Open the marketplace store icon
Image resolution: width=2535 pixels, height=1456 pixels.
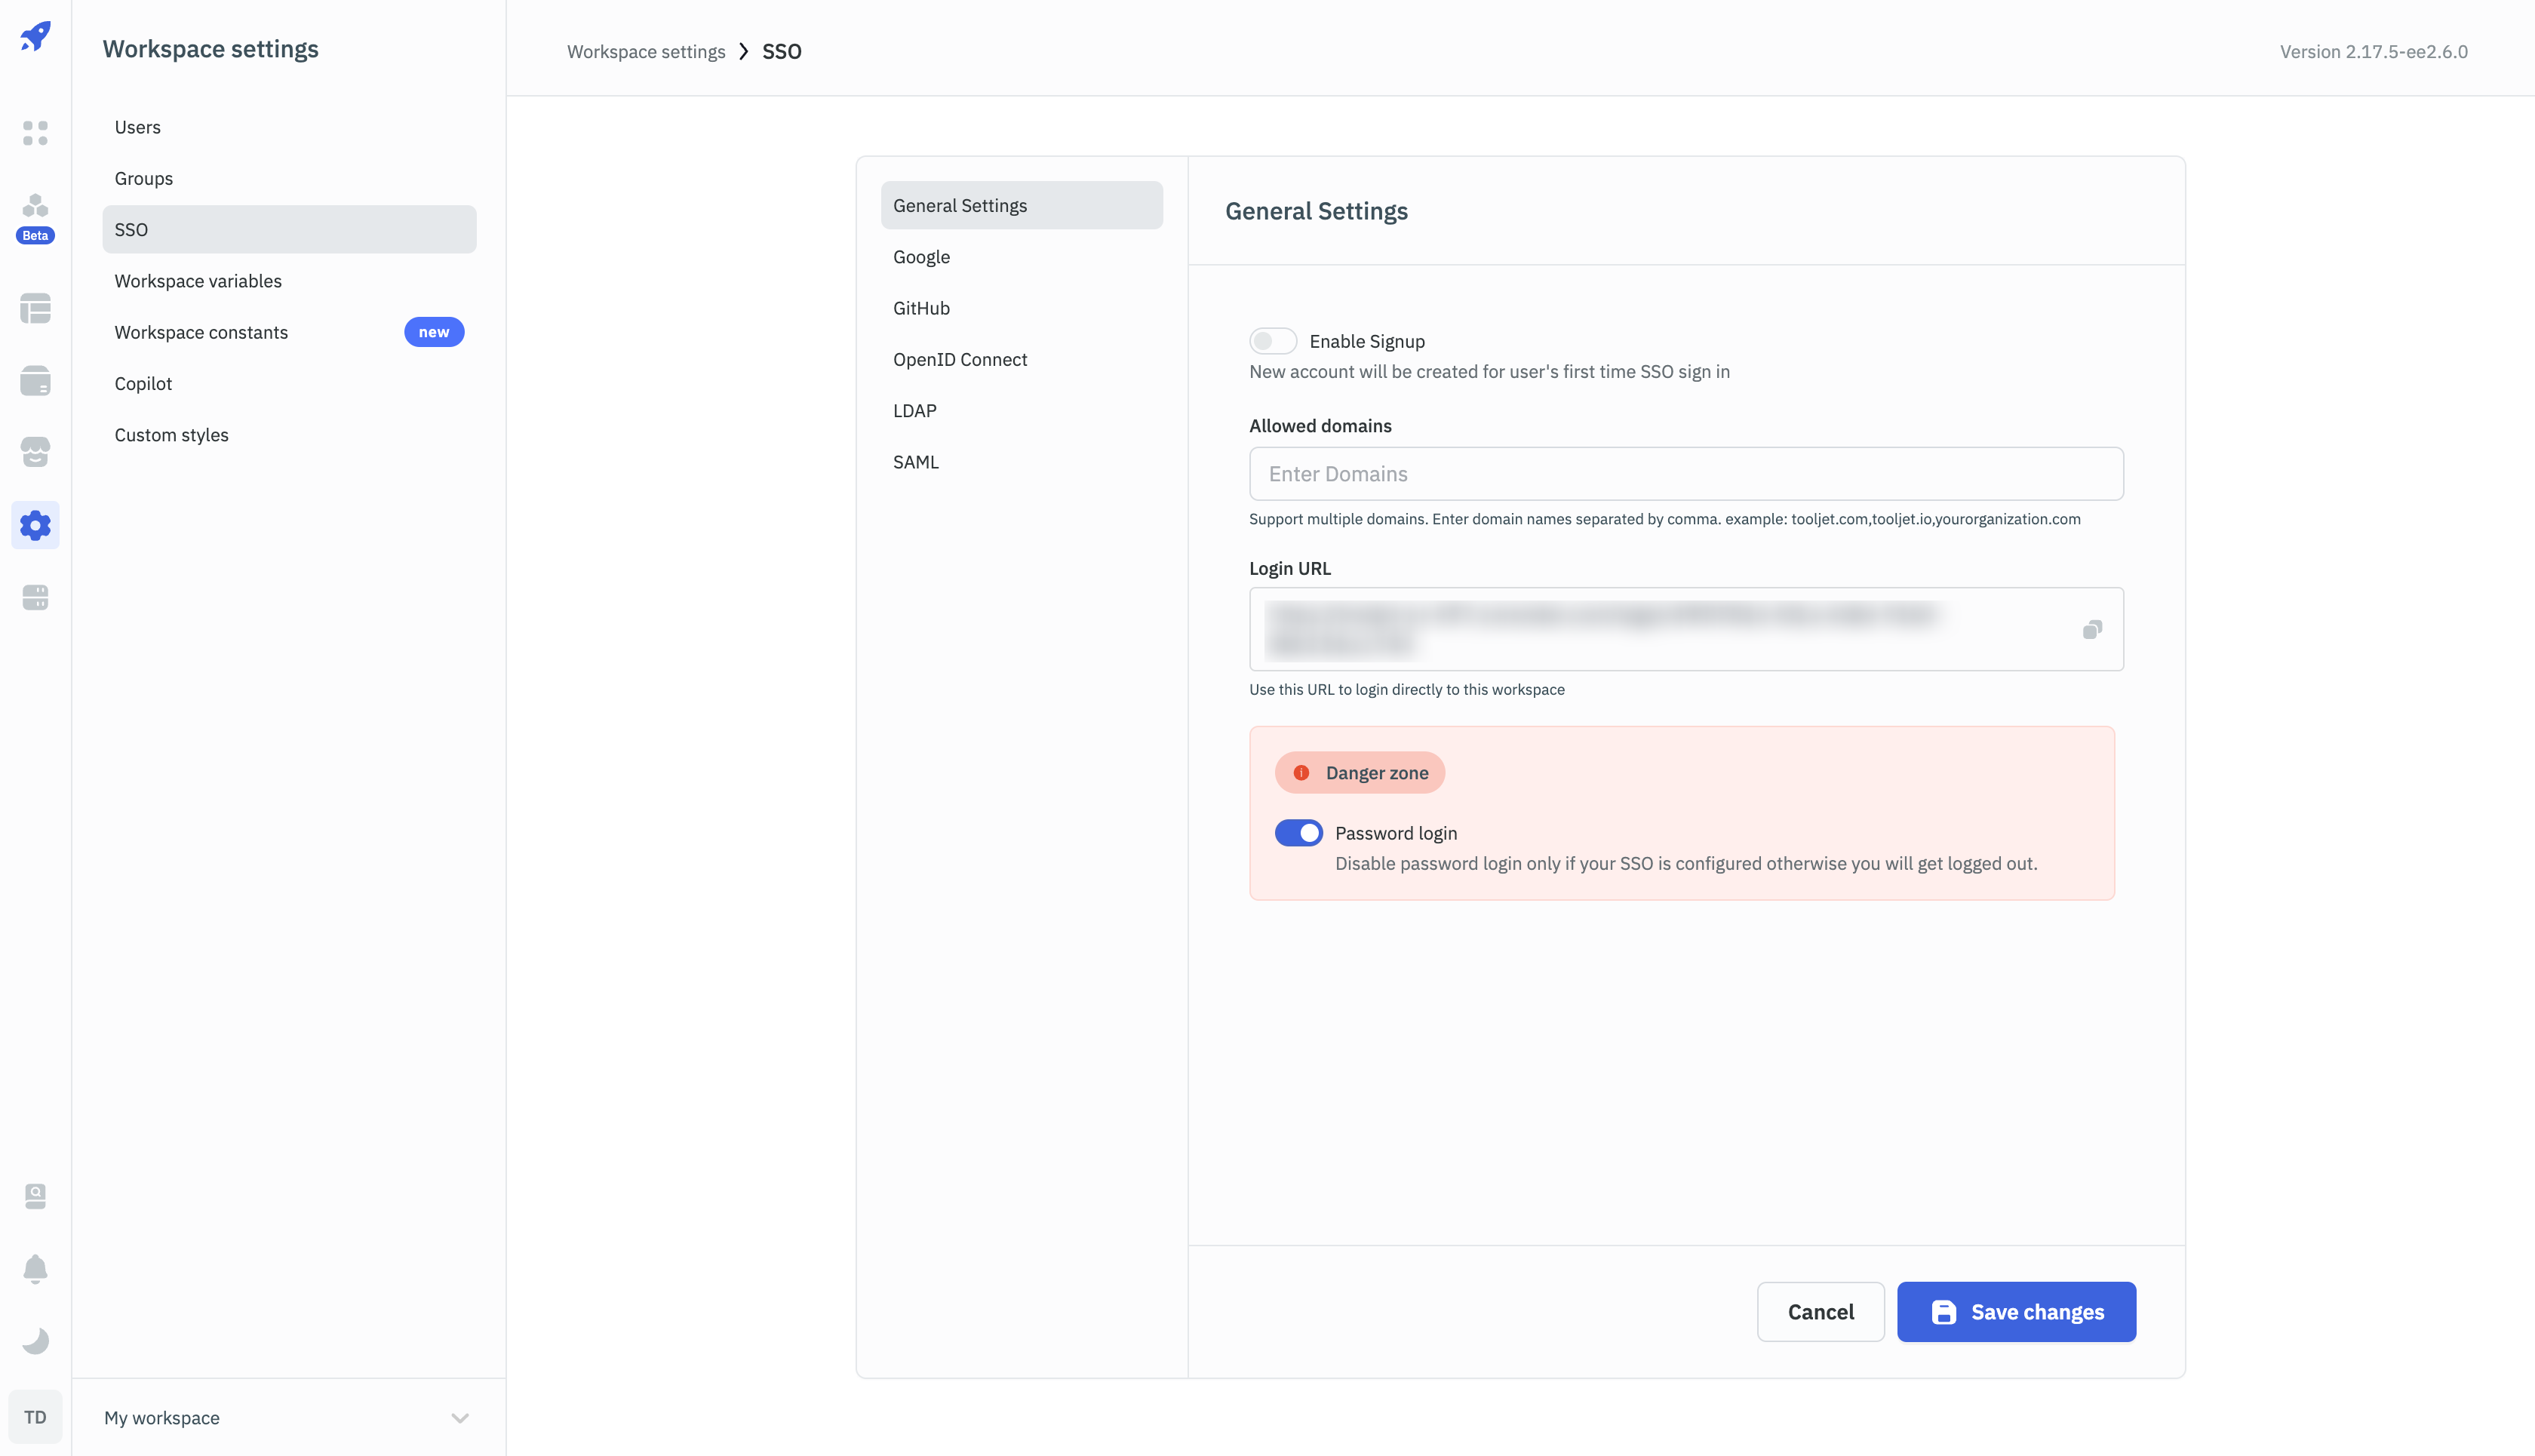coord(35,453)
